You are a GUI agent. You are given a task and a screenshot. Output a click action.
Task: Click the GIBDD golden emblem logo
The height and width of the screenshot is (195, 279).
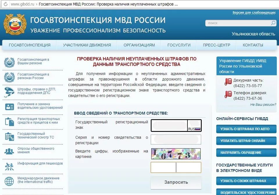(x=15, y=24)
